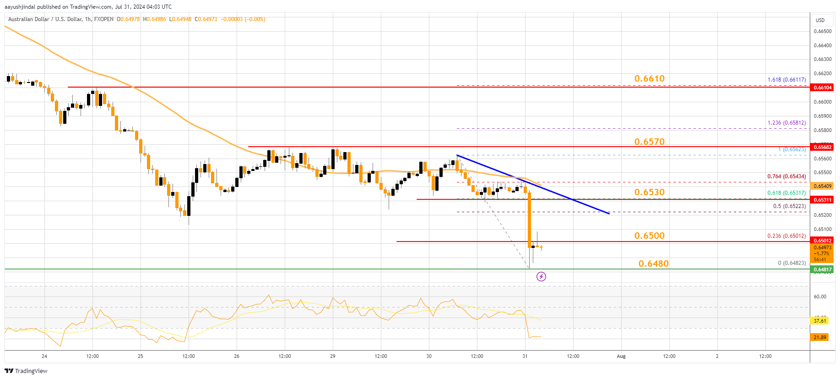
Task: Select the 0.618 (0.65317) Fibonacci label
Action: [786, 193]
